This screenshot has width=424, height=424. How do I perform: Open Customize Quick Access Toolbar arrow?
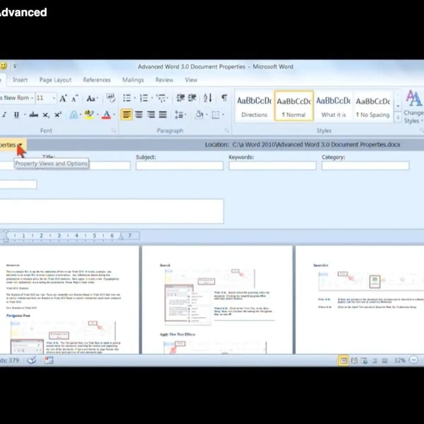[x=15, y=66]
